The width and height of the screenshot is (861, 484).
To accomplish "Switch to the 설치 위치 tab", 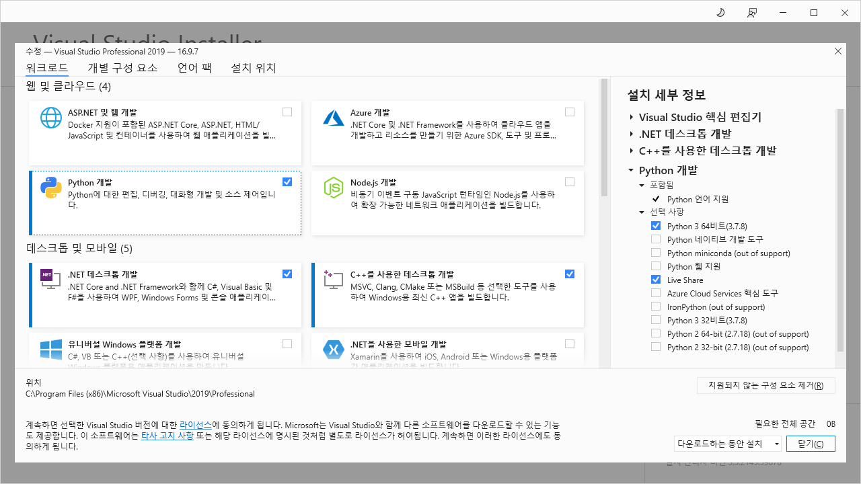I will (254, 68).
